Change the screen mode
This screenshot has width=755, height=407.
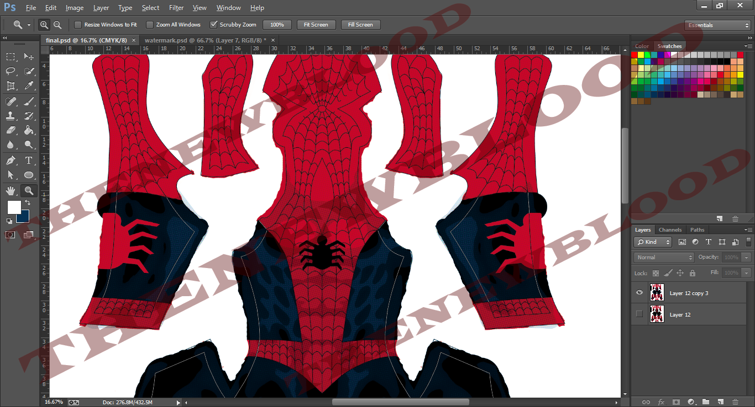click(x=29, y=235)
